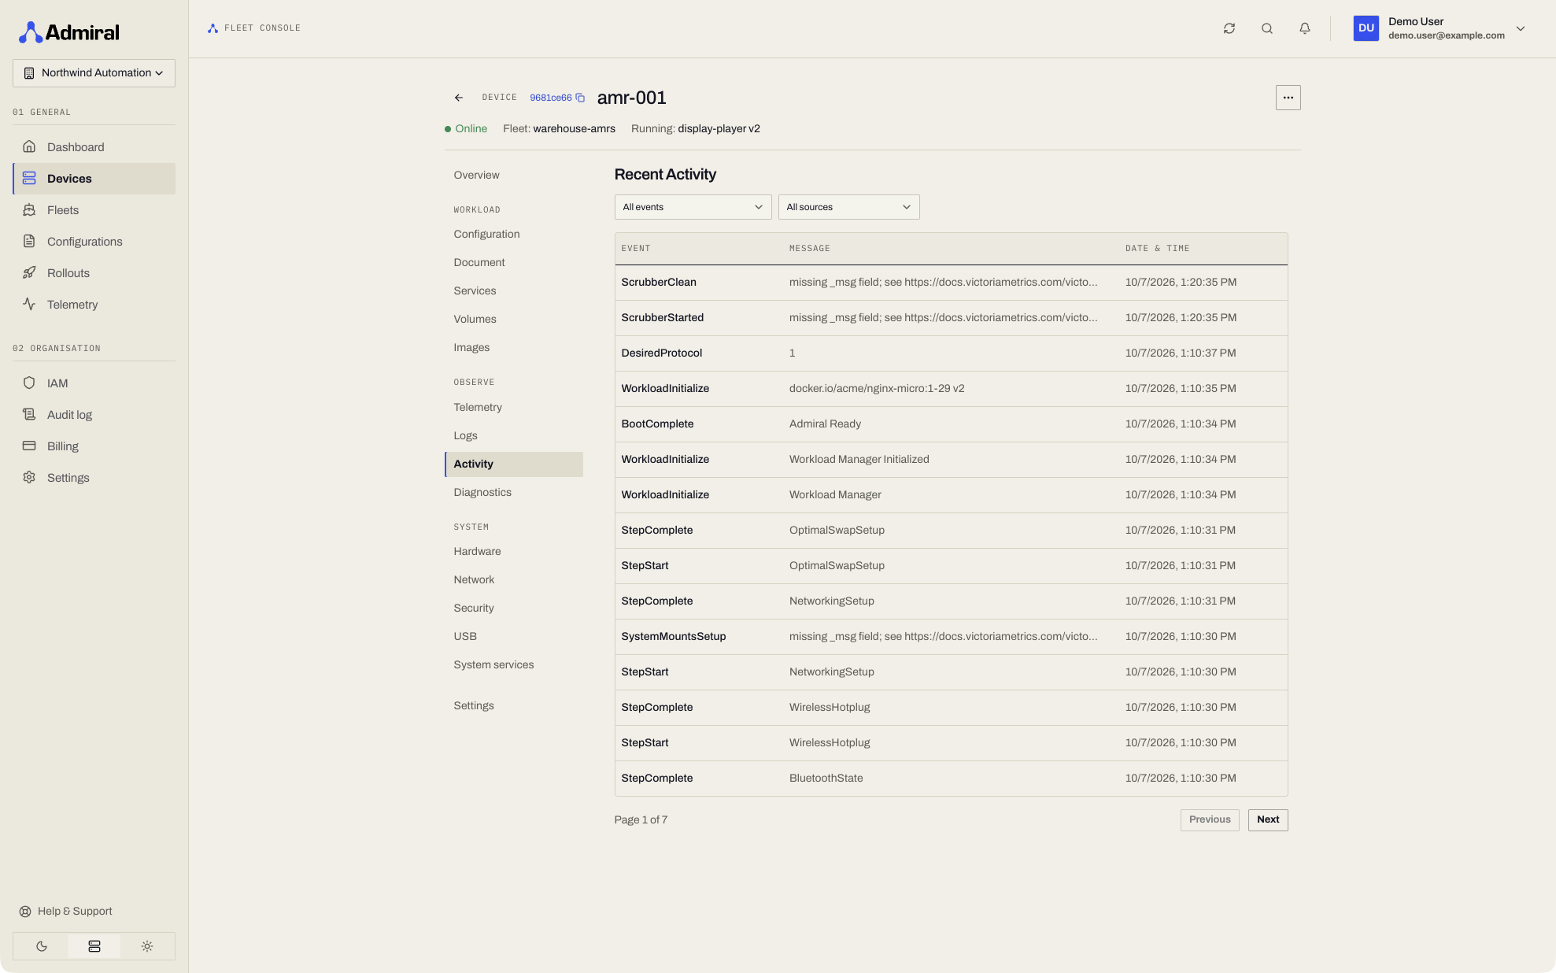Switch to light theme sun icon
Image resolution: width=1556 pixels, height=973 pixels.
click(x=147, y=946)
